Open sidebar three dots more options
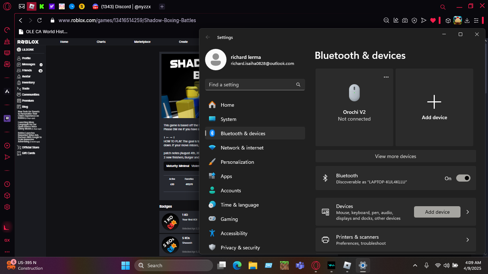Image resolution: width=488 pixels, height=274 pixels. [7, 252]
